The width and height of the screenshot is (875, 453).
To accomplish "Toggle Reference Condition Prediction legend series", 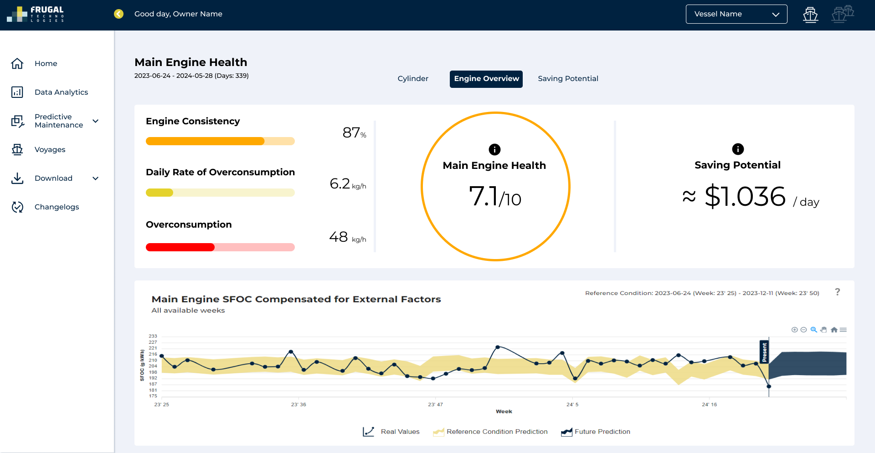I will point(490,432).
